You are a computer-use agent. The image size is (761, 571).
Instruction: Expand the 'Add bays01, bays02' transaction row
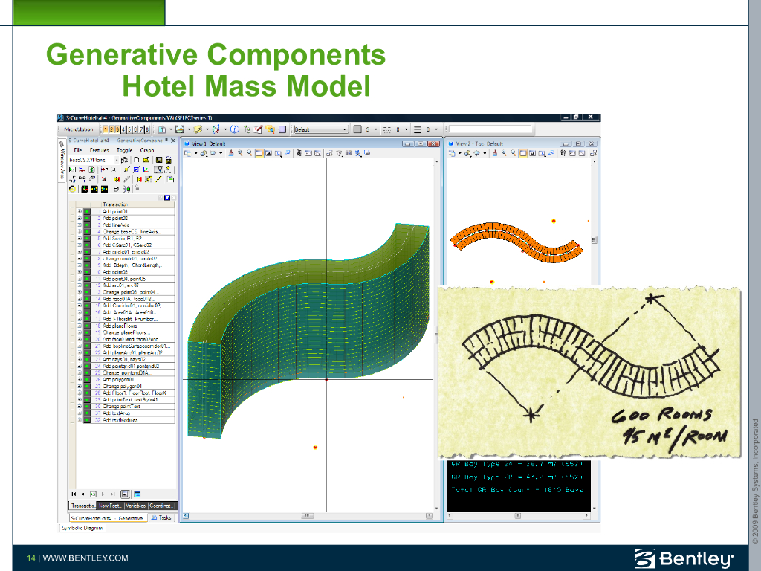point(80,360)
